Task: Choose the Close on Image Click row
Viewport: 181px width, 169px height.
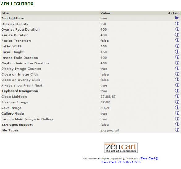Action: pos(90,74)
